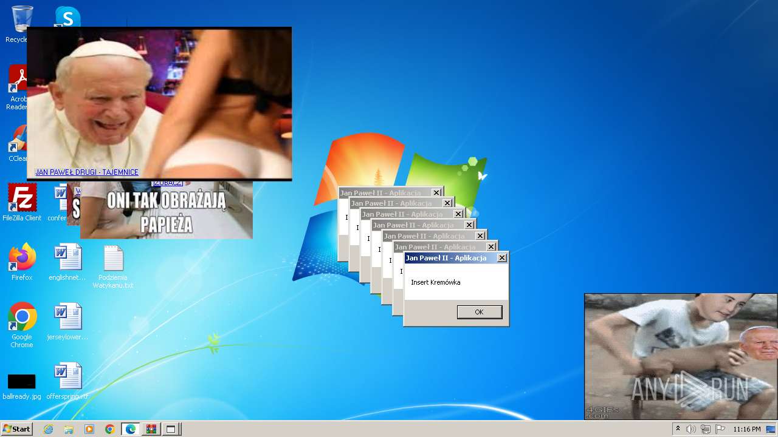Open Windows Explorer folder in the taskbar
778x437 pixels.
[x=69, y=429]
